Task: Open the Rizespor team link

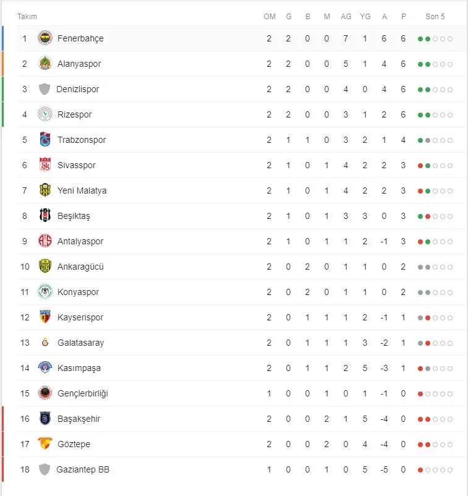Action: tap(76, 114)
